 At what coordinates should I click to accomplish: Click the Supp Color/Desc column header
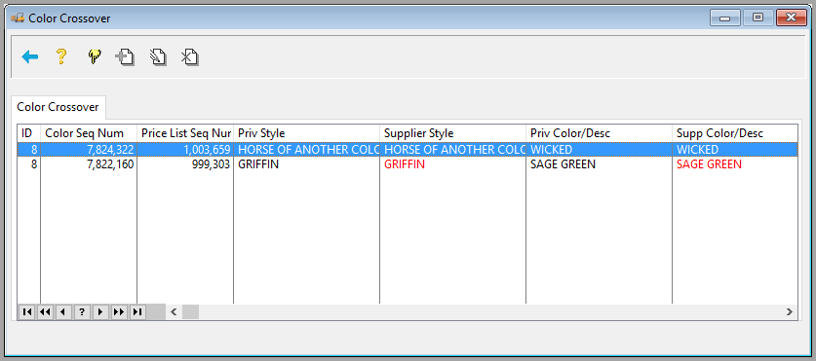coord(734,133)
